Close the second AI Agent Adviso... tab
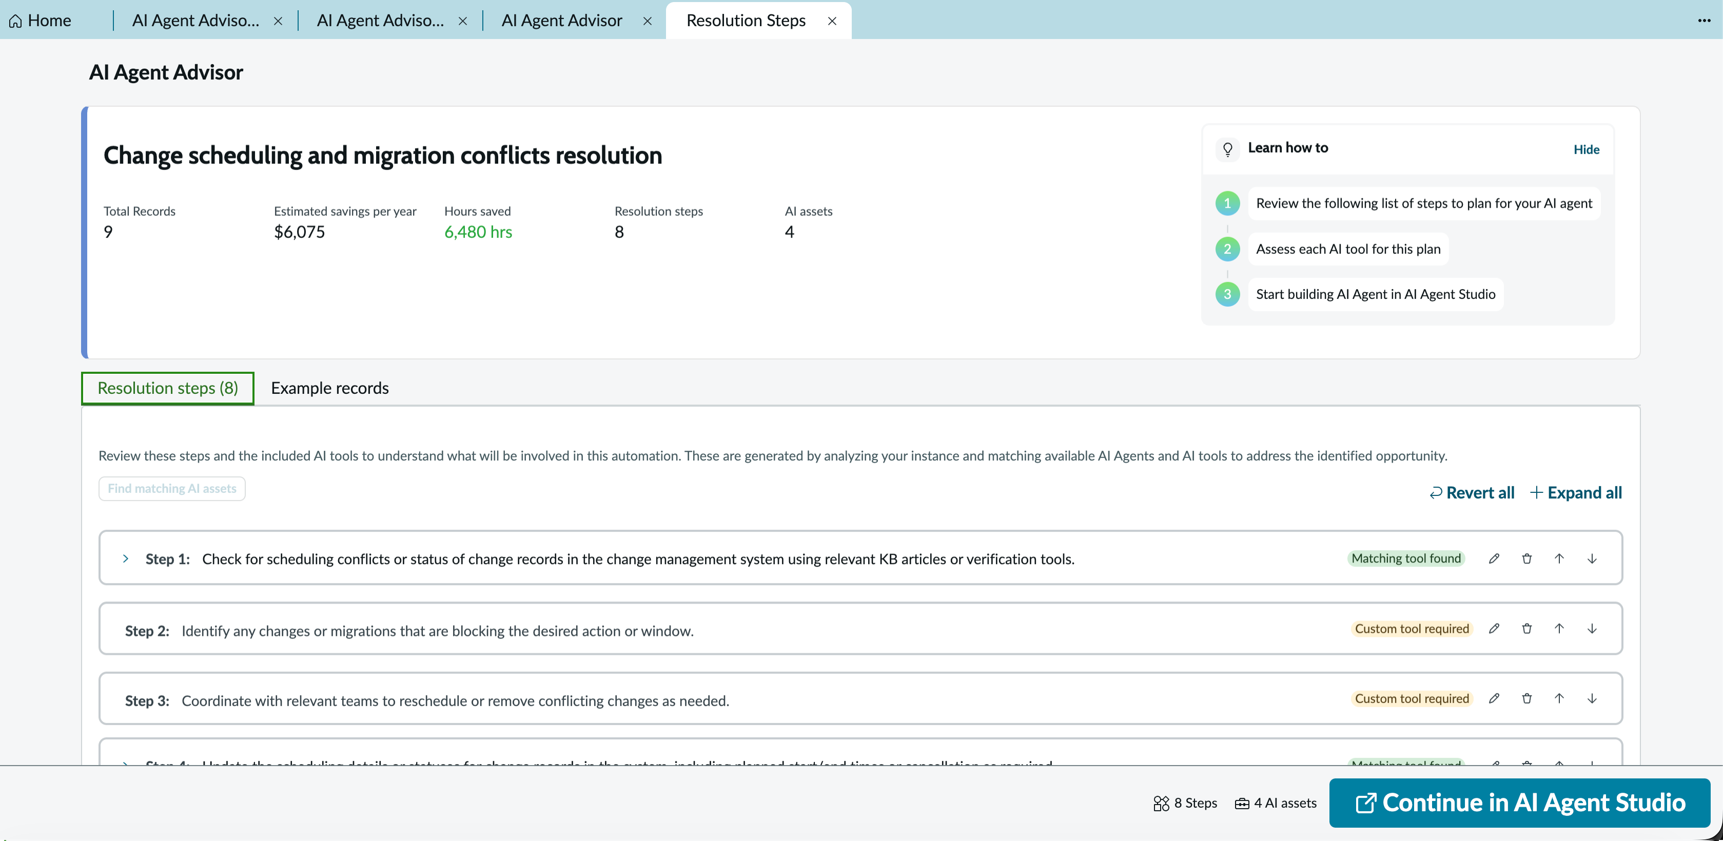Viewport: 1723px width, 841px height. (x=463, y=21)
